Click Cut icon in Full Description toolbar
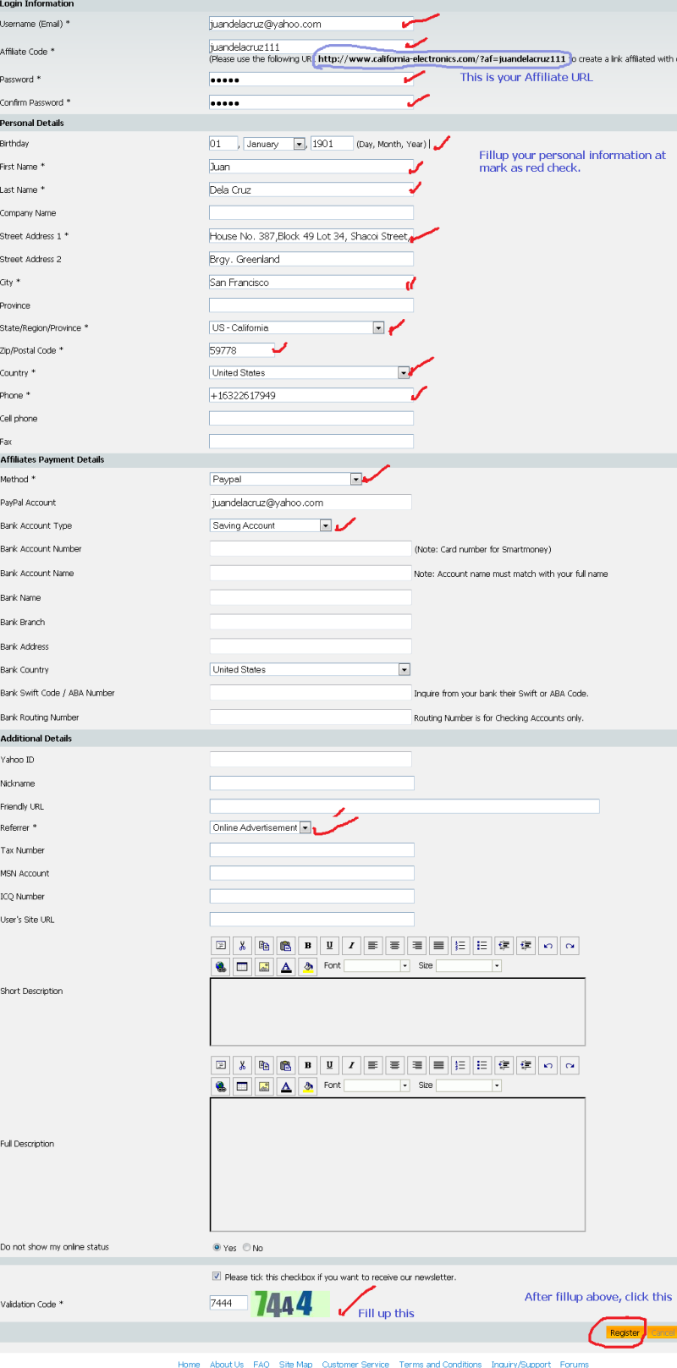 pyautogui.click(x=242, y=1065)
